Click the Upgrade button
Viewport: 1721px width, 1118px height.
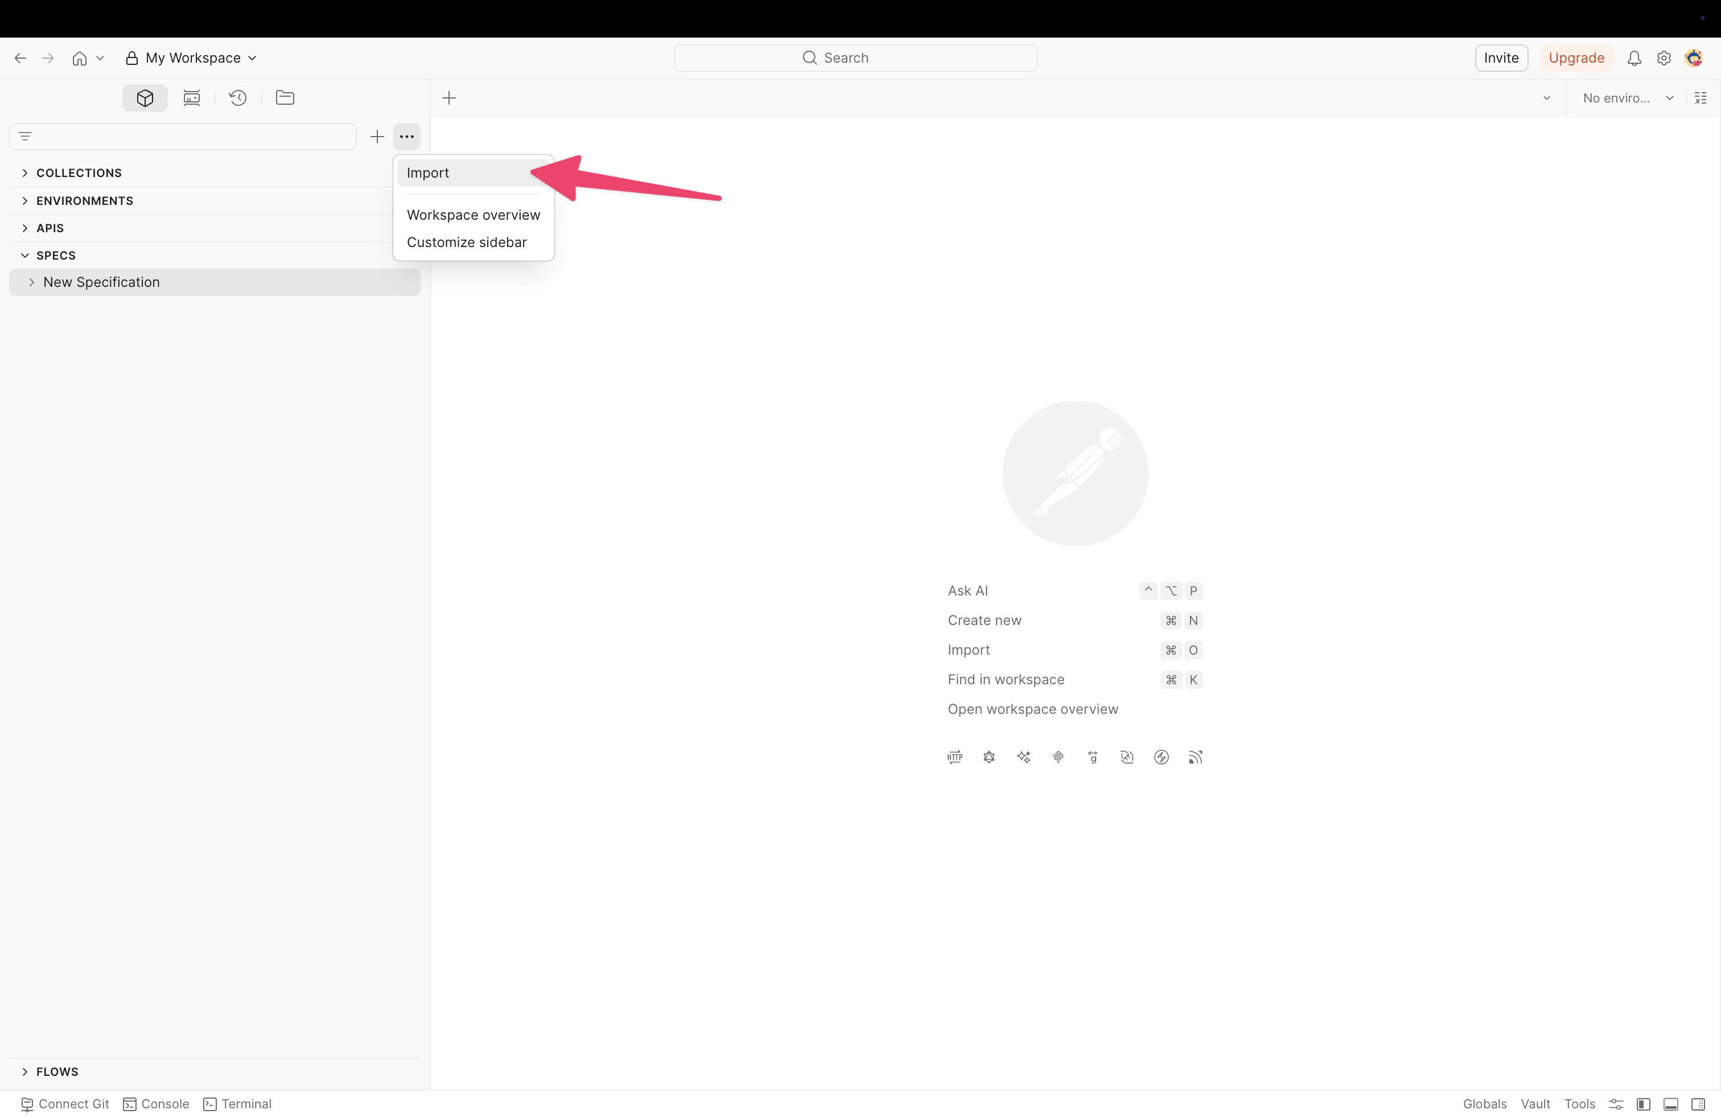click(1576, 58)
